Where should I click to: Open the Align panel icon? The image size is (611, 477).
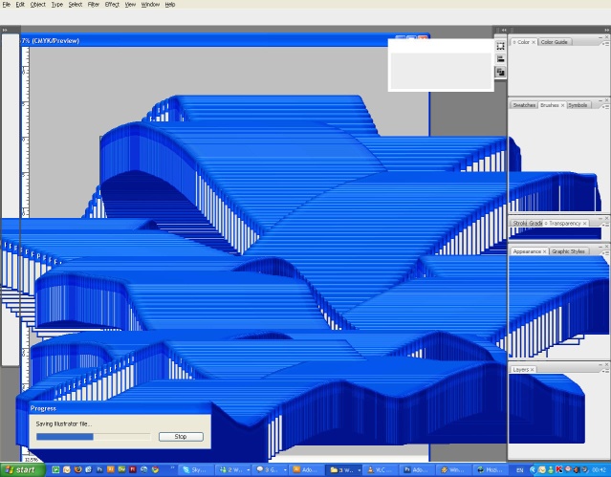click(x=500, y=58)
